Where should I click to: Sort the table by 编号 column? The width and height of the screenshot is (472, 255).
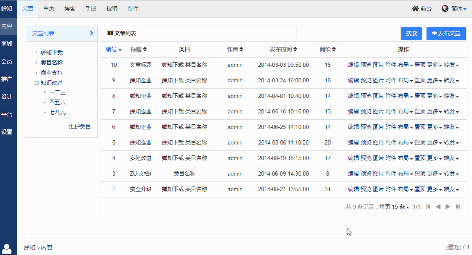(114, 49)
